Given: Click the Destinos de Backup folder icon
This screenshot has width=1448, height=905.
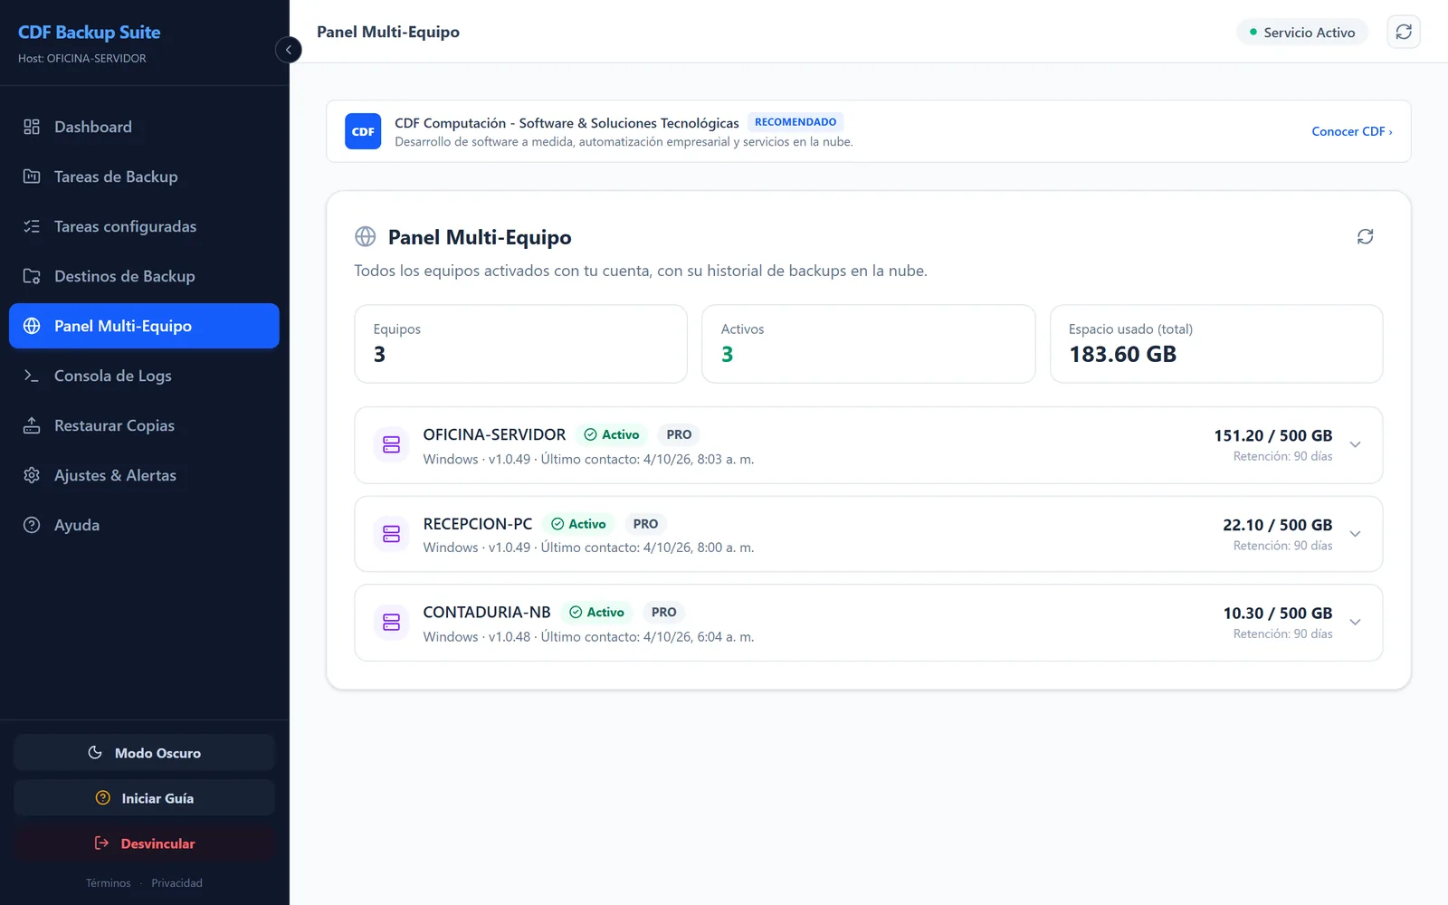Looking at the screenshot, I should (32, 276).
